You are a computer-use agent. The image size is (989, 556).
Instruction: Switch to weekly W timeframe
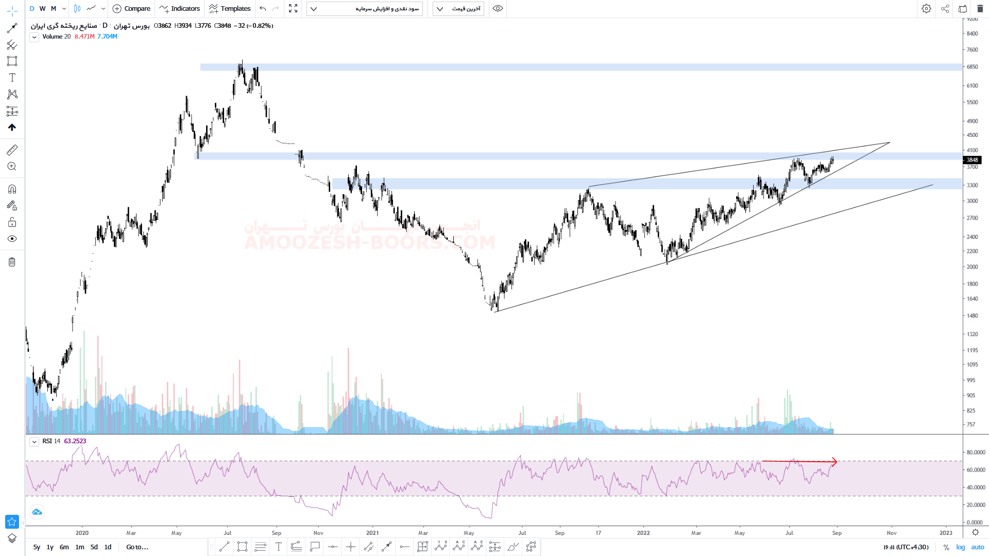click(x=42, y=9)
